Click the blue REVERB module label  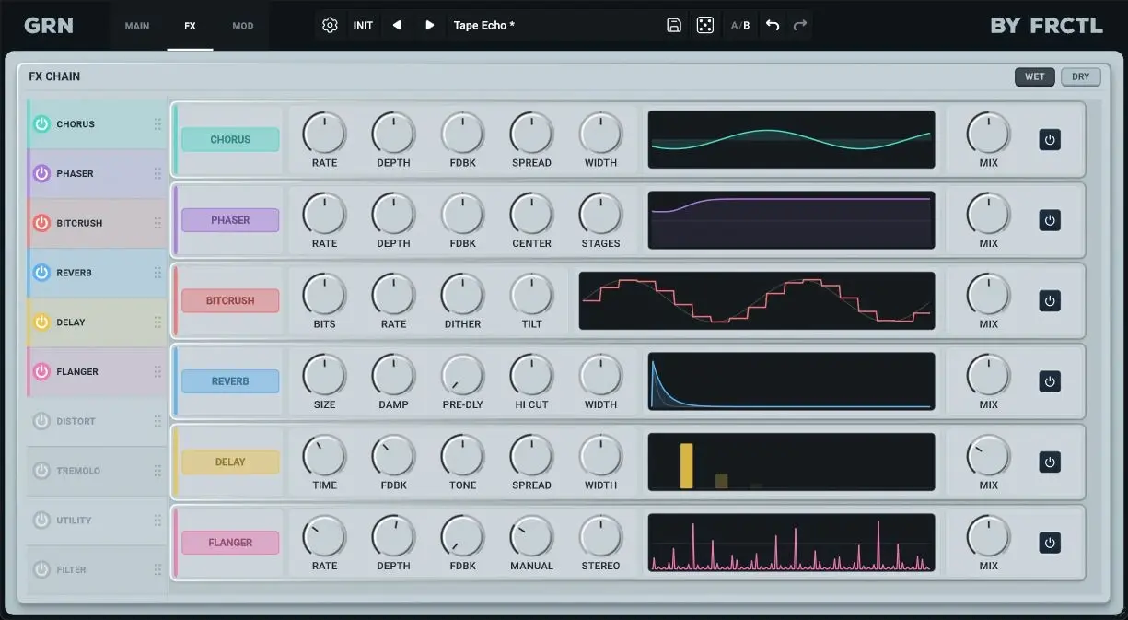[x=230, y=381]
